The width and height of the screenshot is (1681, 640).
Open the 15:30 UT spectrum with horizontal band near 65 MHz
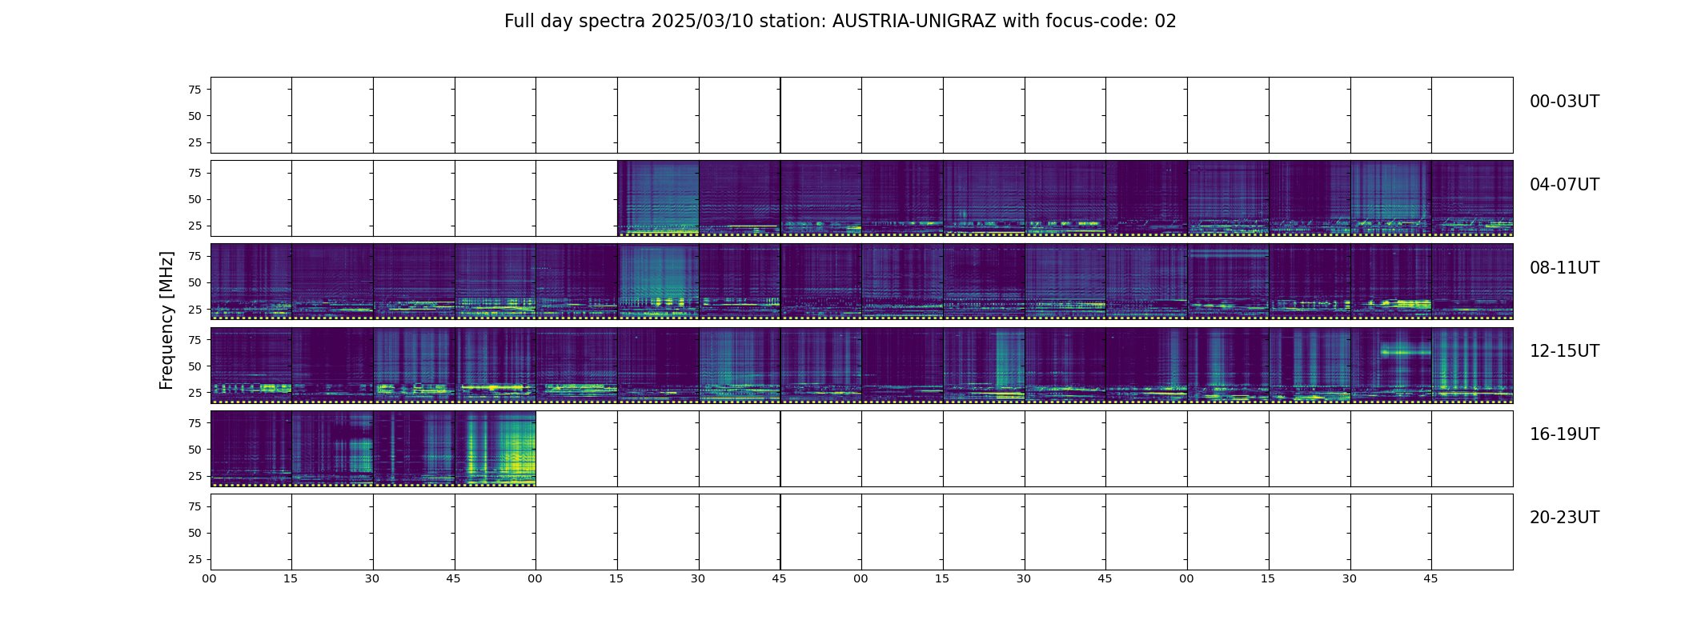[x=1391, y=365]
